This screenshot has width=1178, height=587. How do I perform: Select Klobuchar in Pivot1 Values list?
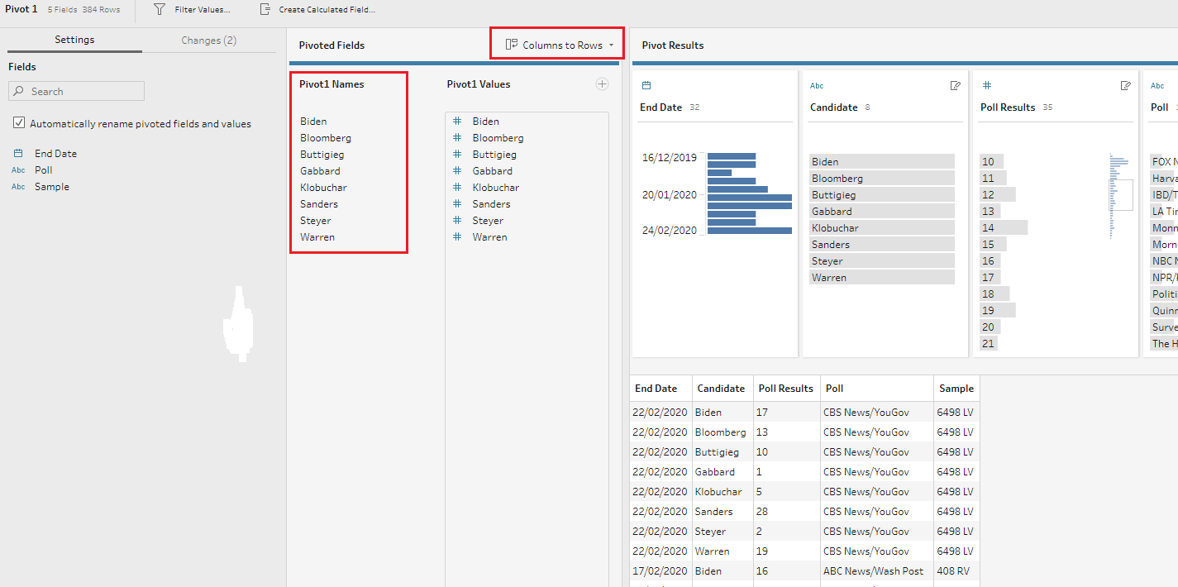495,188
